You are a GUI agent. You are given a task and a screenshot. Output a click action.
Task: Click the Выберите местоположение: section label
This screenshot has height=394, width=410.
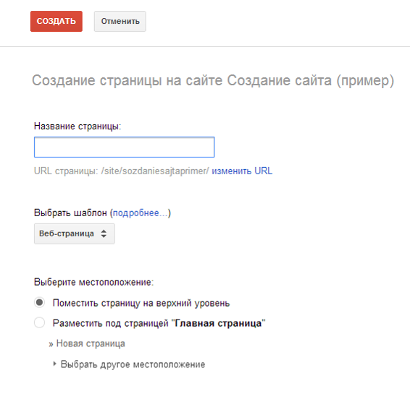pos(94,282)
